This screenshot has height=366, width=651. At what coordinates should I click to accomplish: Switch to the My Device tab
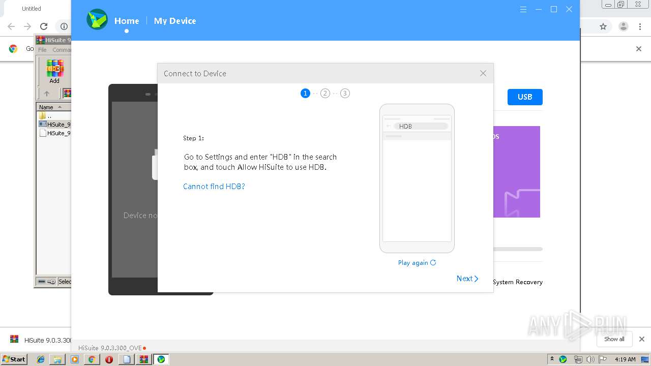[175, 21]
